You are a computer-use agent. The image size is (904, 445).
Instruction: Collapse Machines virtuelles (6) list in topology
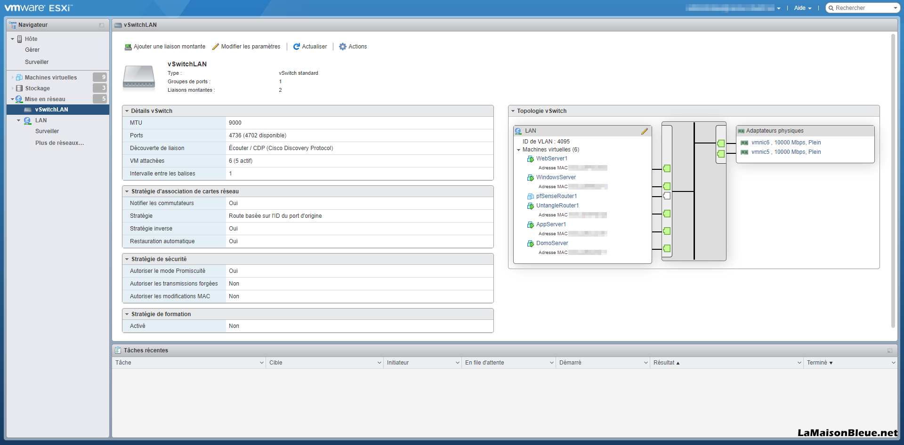[x=519, y=150]
